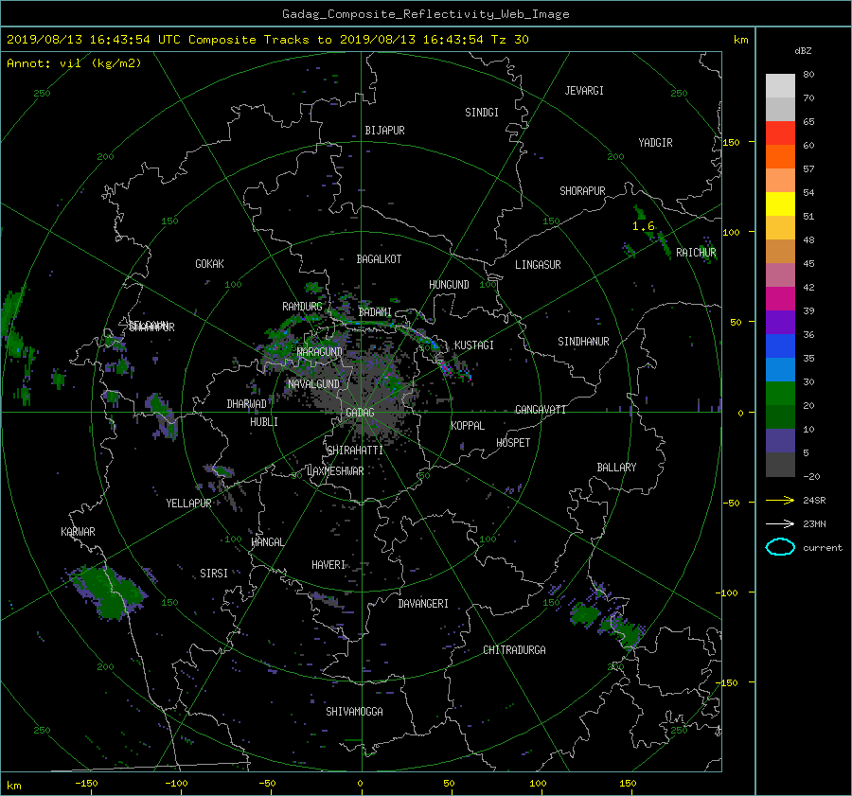Image resolution: width=852 pixels, height=796 pixels.
Task: Click the BIJAPUR city label
Action: tap(384, 131)
